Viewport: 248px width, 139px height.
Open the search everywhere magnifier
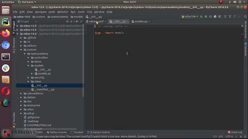coord(245,17)
